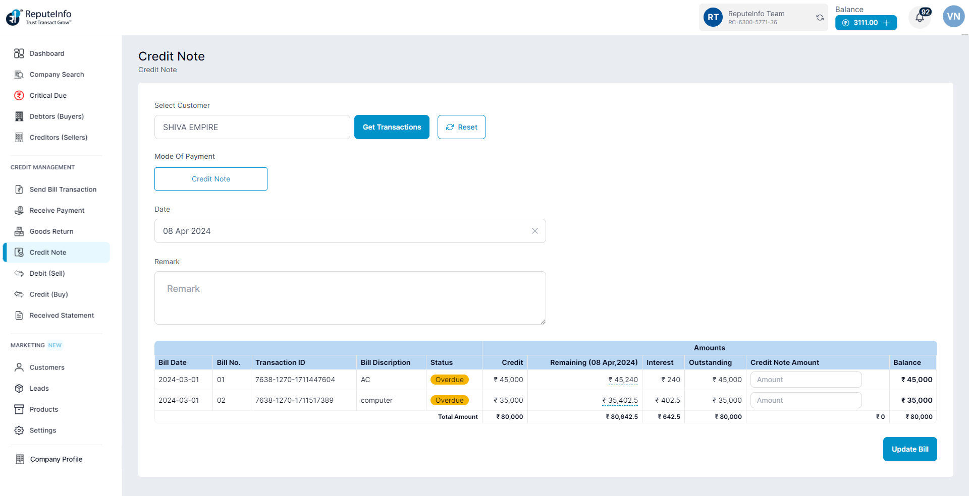The width and height of the screenshot is (969, 496).
Task: Click the Dashboard icon in sidebar
Action: tap(19, 53)
